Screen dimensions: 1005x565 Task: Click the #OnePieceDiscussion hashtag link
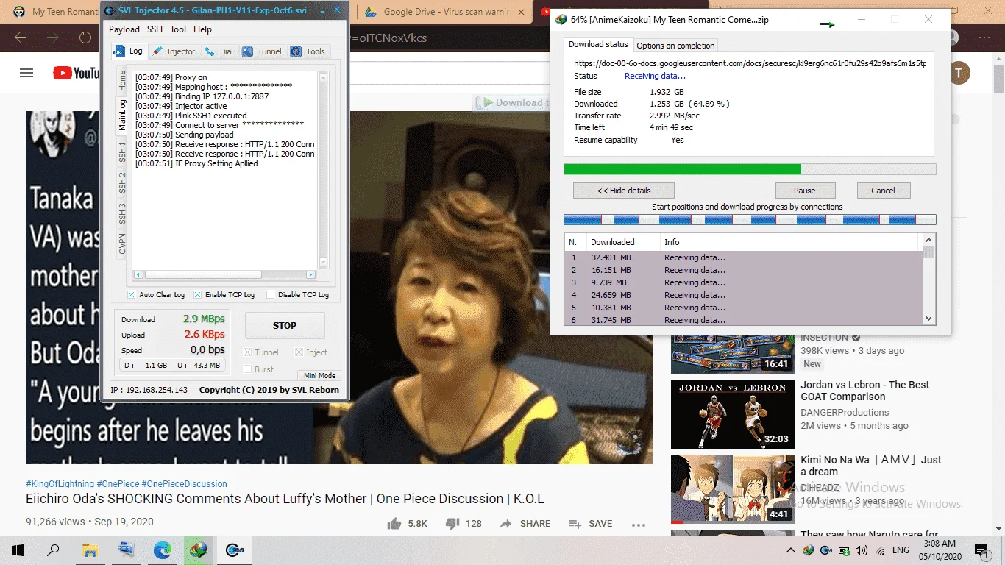click(x=184, y=484)
